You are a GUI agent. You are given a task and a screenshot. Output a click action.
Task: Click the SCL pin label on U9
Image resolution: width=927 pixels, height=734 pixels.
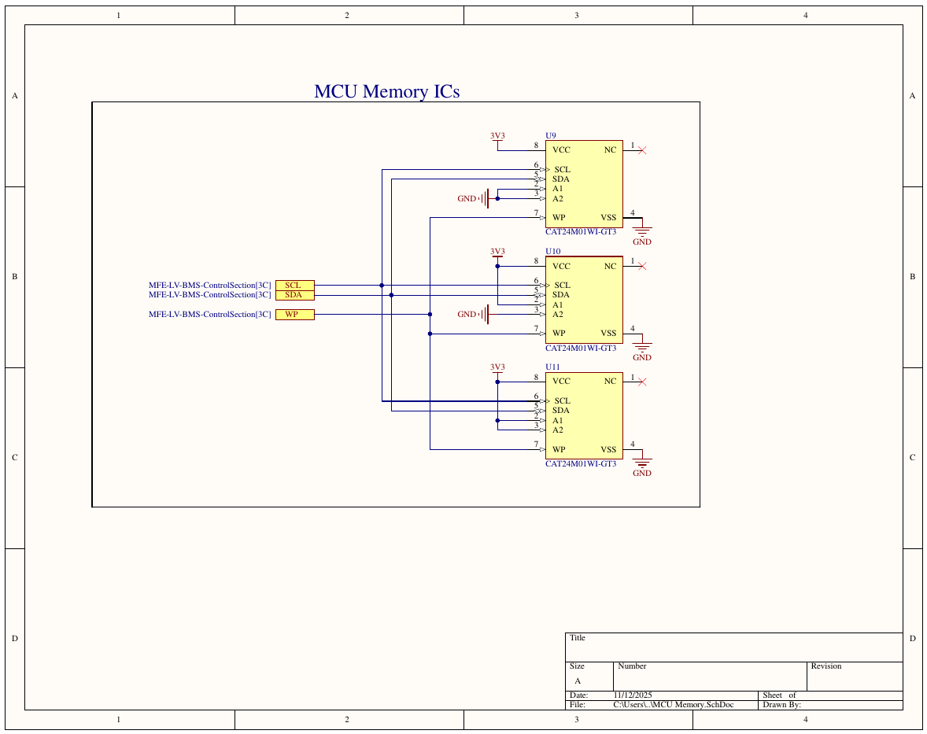tap(562, 170)
